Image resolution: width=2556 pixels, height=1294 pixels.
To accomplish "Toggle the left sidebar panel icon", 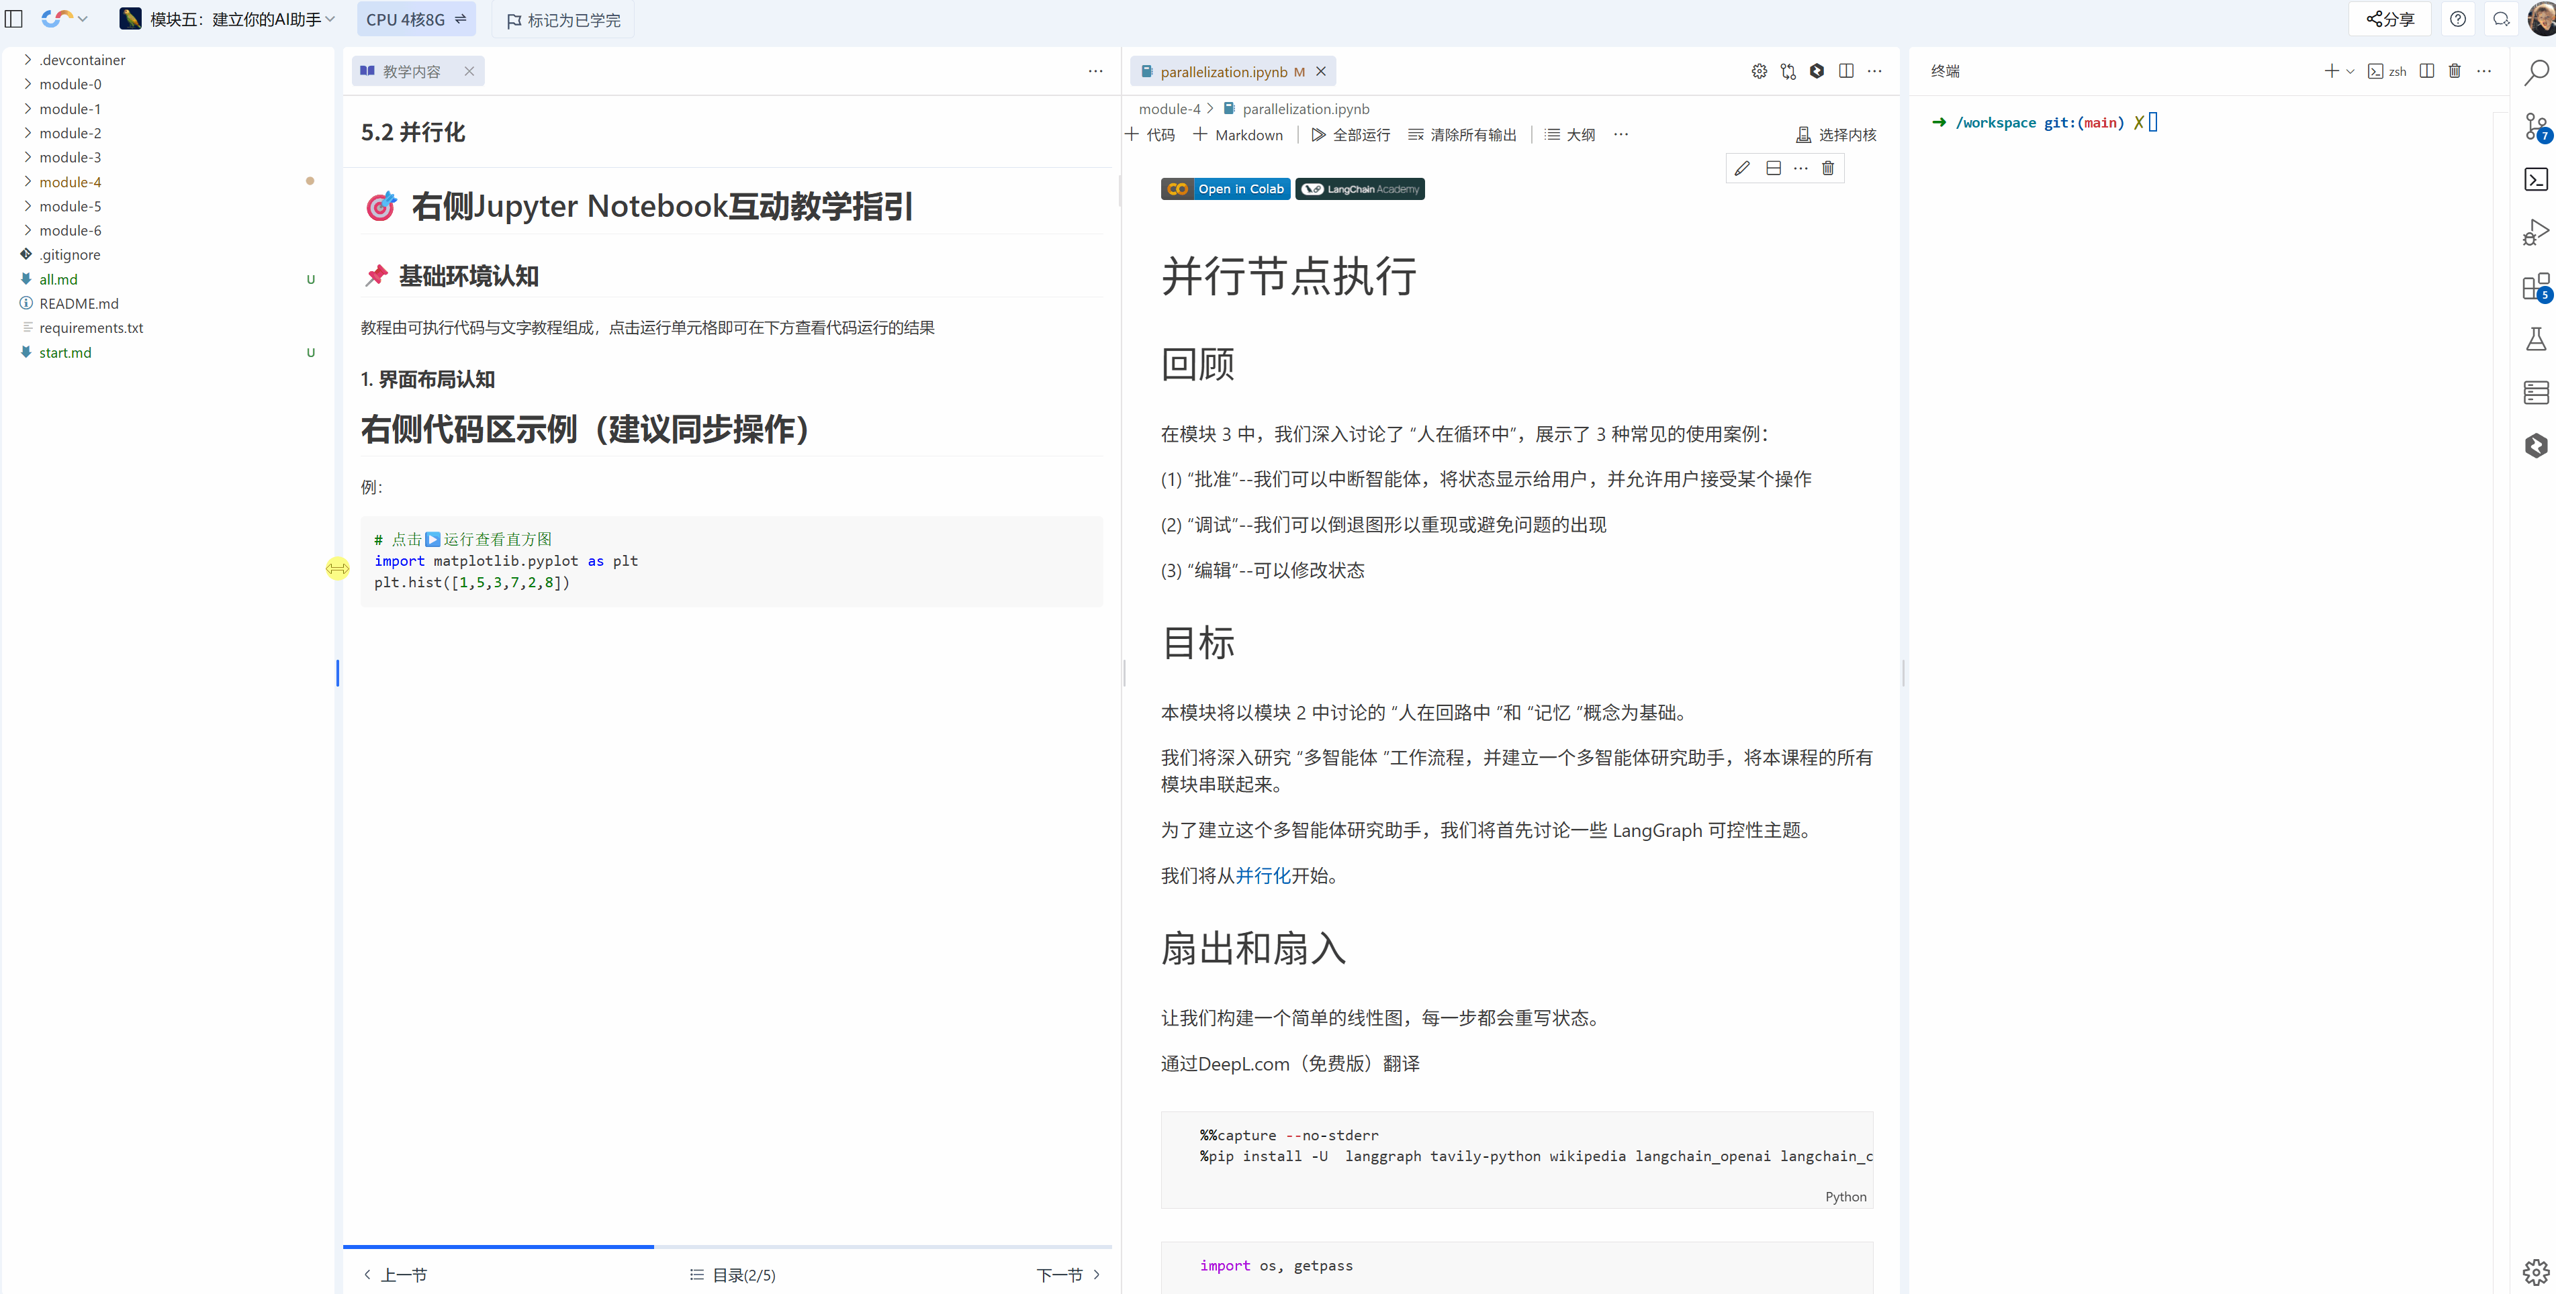I will [14, 19].
